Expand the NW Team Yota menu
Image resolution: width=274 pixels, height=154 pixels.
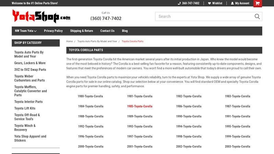click(26, 31)
